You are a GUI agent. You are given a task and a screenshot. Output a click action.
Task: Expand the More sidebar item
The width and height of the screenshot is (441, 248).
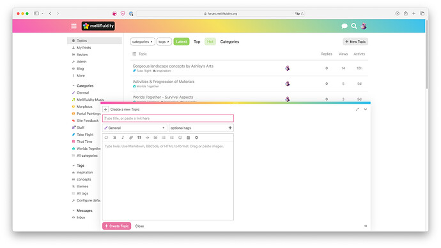tap(81, 76)
